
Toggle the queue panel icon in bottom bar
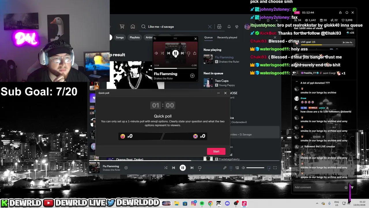231,168
